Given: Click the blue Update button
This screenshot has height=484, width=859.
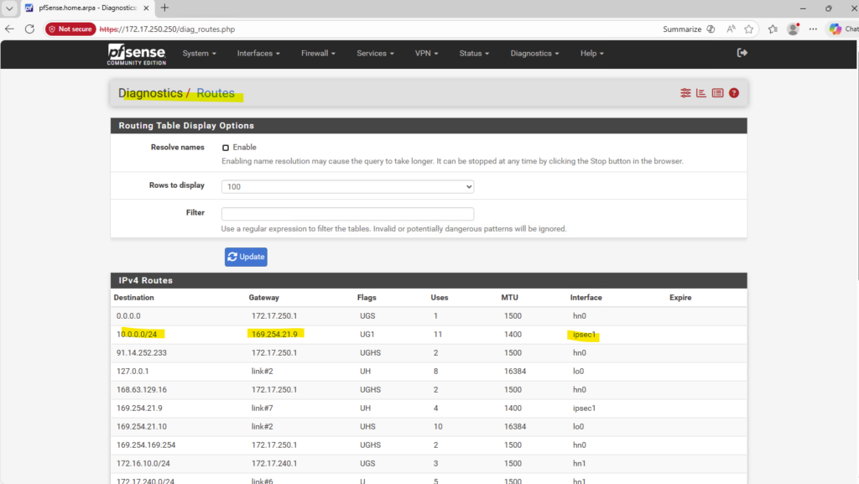Looking at the screenshot, I should [x=246, y=257].
